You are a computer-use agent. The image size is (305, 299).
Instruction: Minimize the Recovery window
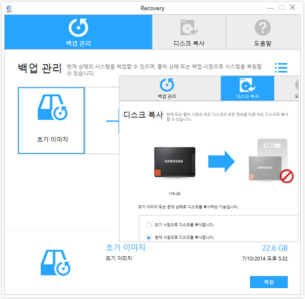(x=270, y=8)
